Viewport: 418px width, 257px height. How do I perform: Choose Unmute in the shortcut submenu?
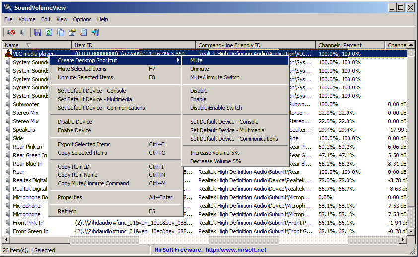pyautogui.click(x=235, y=69)
